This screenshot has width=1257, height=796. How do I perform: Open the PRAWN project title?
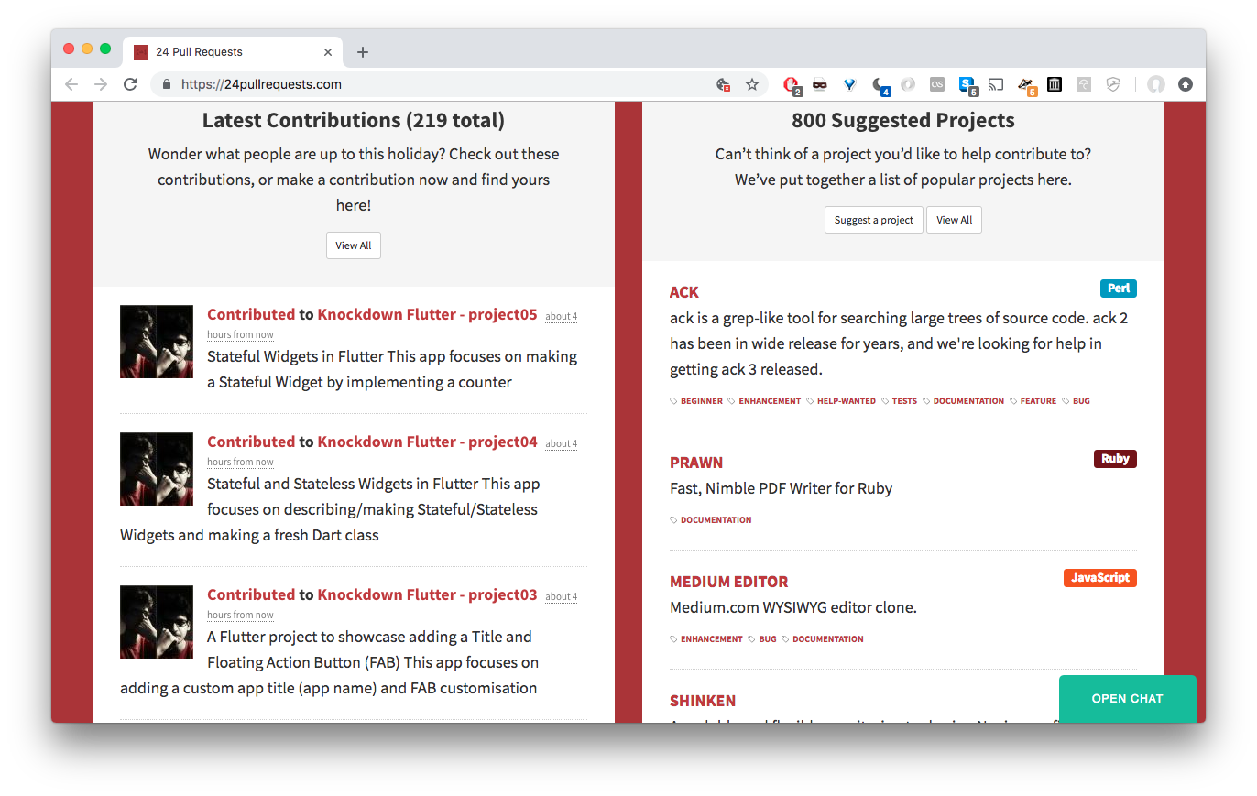[696, 463]
